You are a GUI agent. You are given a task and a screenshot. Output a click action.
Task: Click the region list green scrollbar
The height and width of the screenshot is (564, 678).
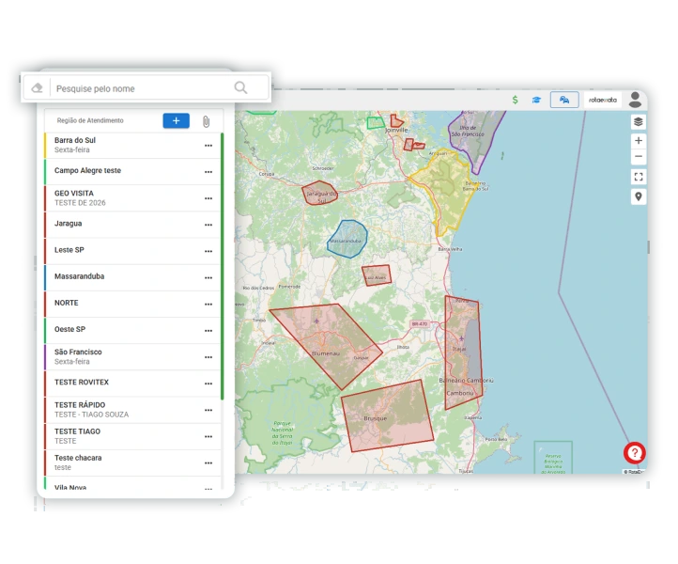click(x=223, y=266)
